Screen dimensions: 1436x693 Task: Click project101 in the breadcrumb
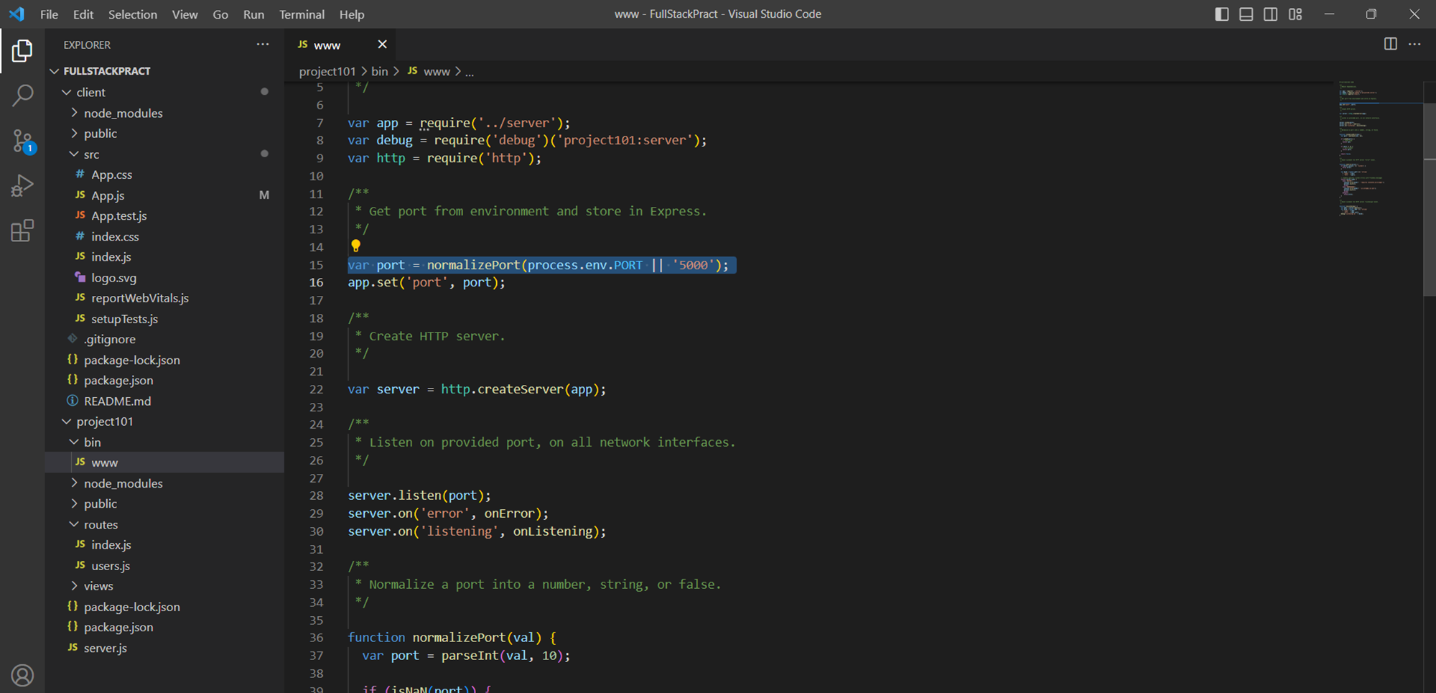[327, 72]
